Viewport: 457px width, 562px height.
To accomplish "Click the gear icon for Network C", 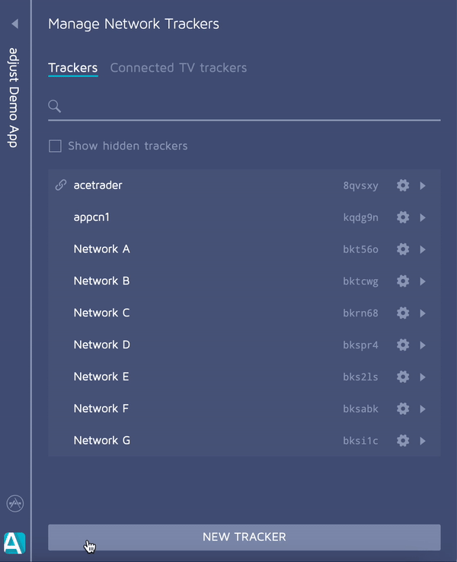I will tap(403, 313).
